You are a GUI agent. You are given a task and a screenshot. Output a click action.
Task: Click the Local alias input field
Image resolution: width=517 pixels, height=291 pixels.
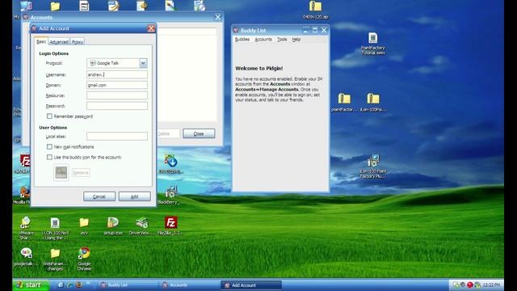tap(116, 137)
